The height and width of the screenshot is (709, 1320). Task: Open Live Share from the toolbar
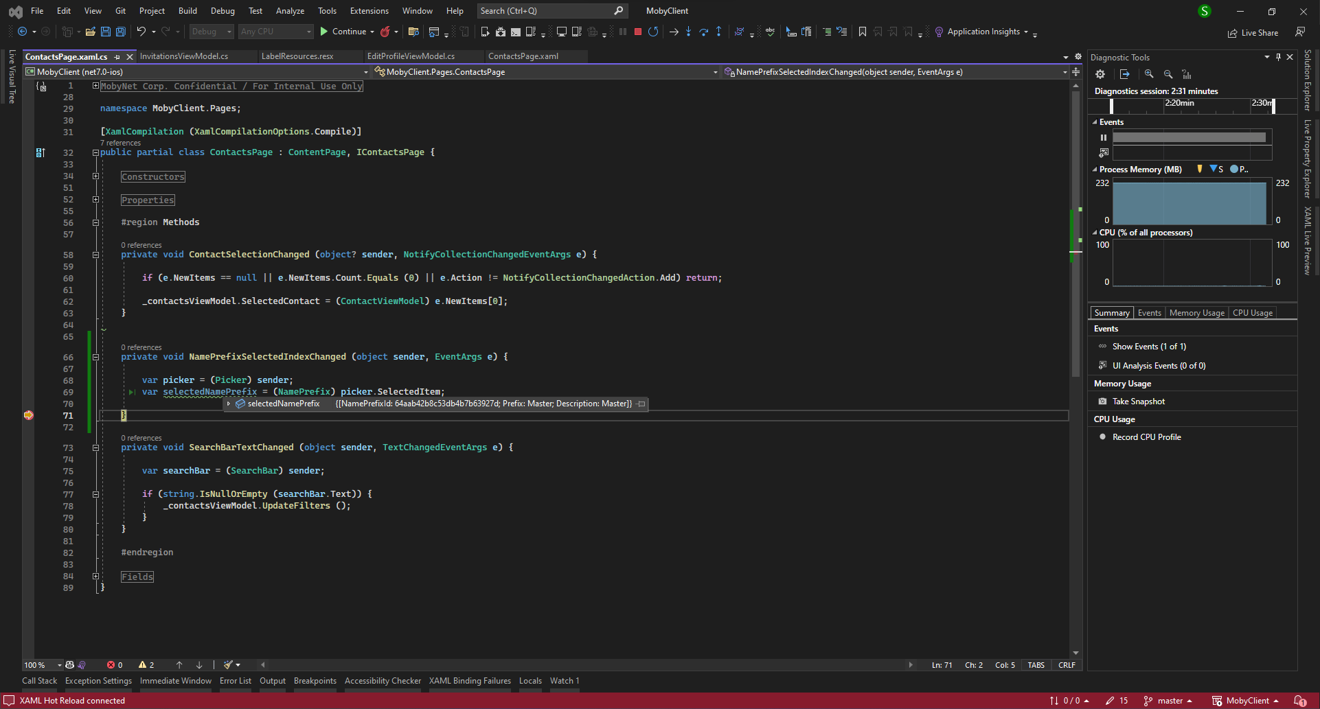pos(1253,32)
